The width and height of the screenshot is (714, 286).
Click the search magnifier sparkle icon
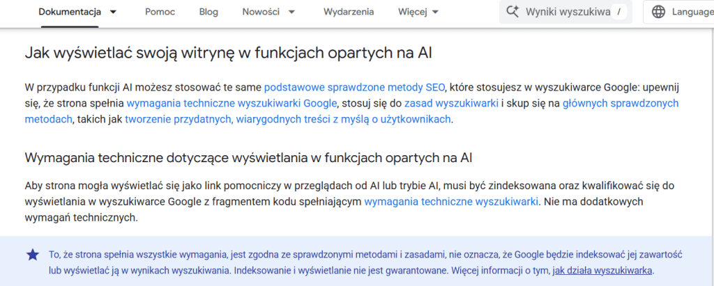(x=513, y=12)
